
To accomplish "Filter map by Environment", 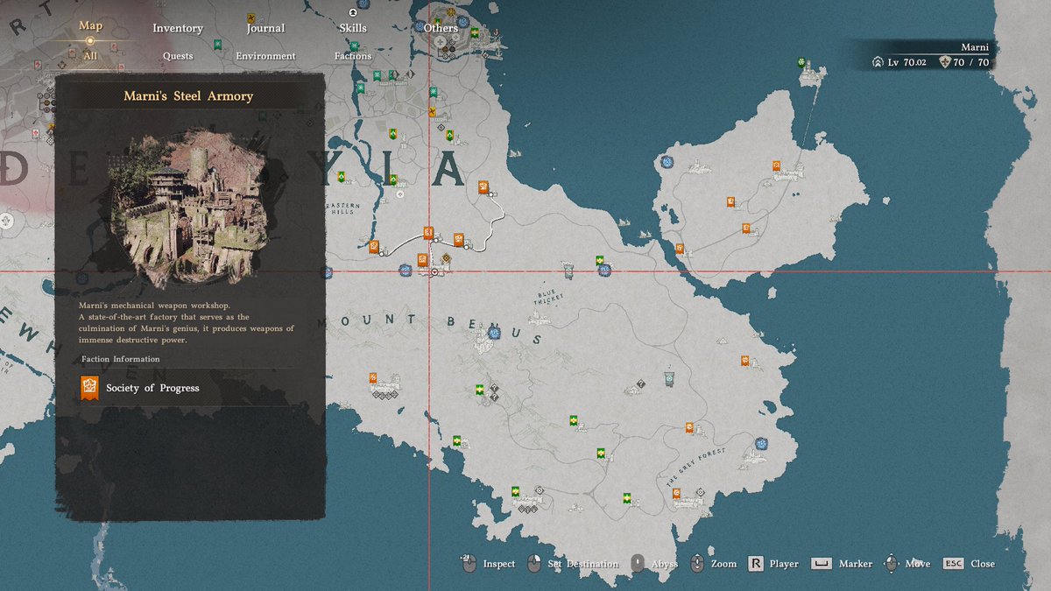I will (265, 56).
